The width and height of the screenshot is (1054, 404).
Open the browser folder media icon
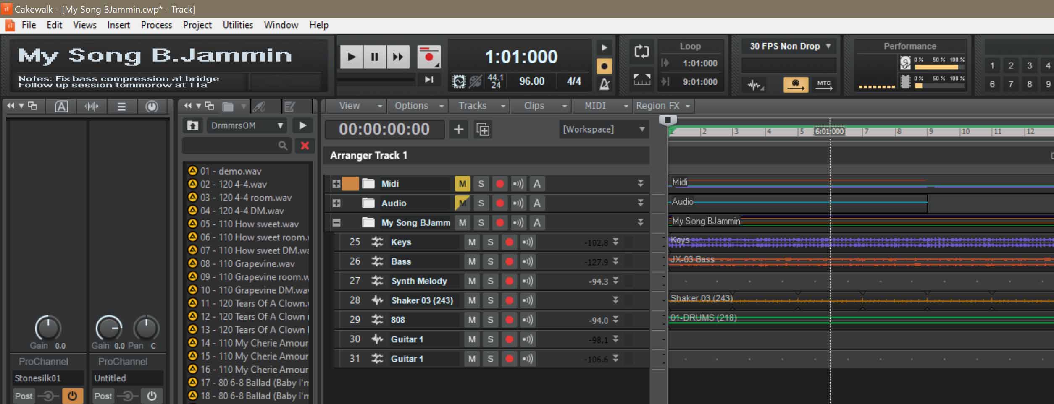(x=228, y=107)
